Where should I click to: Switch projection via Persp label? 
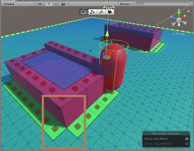180,34
